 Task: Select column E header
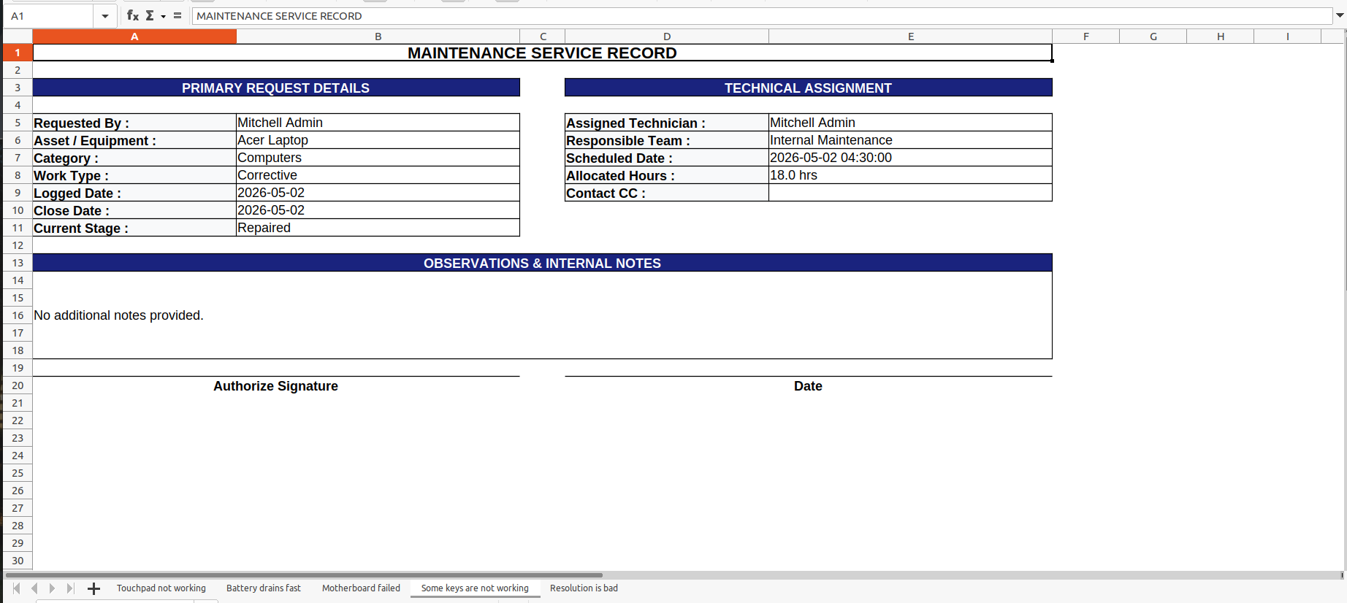pyautogui.click(x=911, y=37)
